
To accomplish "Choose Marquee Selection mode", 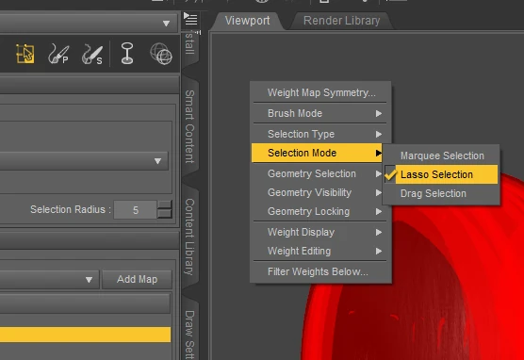I will point(441,155).
